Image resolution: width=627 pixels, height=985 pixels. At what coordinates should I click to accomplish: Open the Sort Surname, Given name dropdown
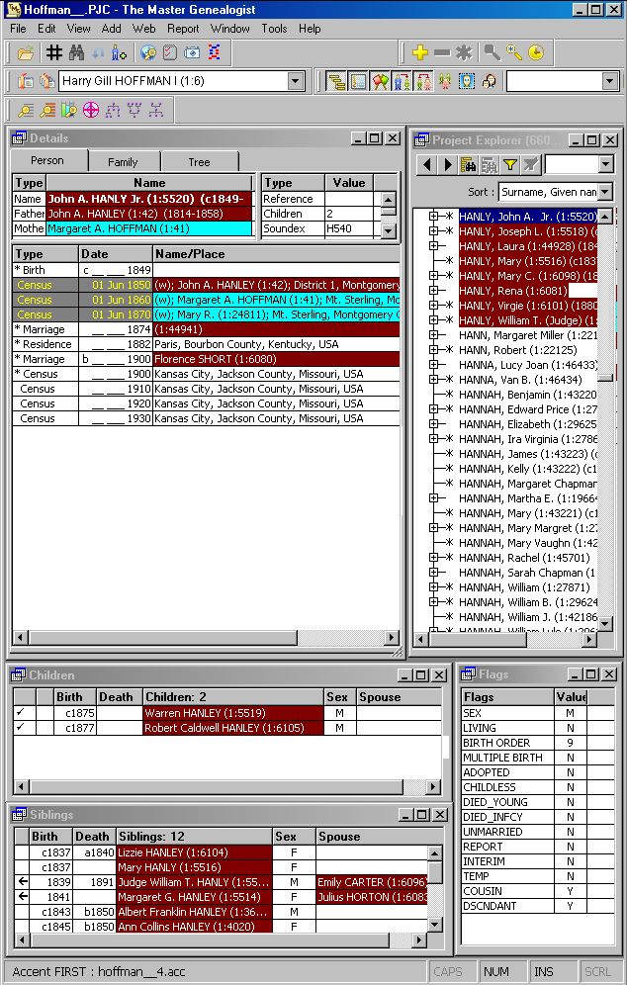coord(605,192)
